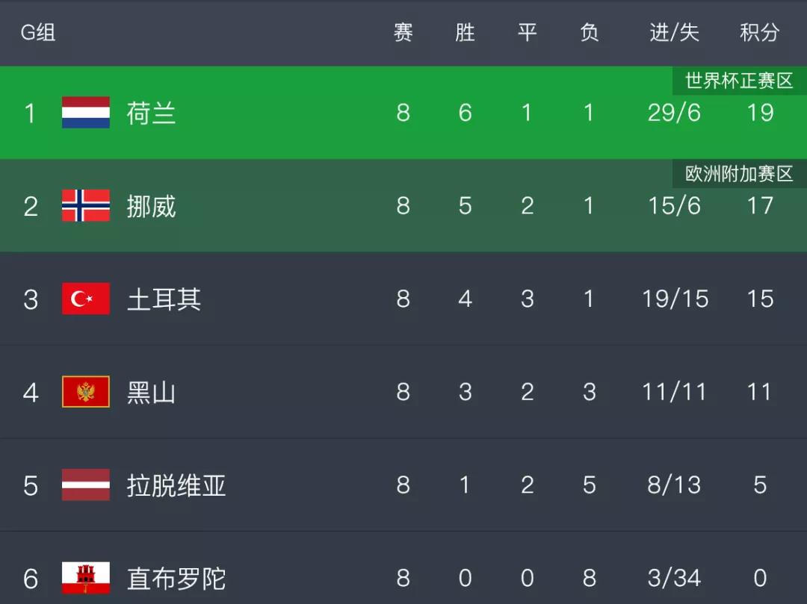Image resolution: width=807 pixels, height=604 pixels.
Task: Click the 积分 column header
Action: [760, 32]
